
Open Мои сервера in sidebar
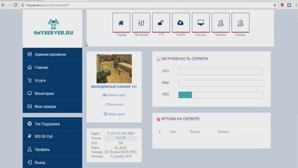click(x=53, y=106)
